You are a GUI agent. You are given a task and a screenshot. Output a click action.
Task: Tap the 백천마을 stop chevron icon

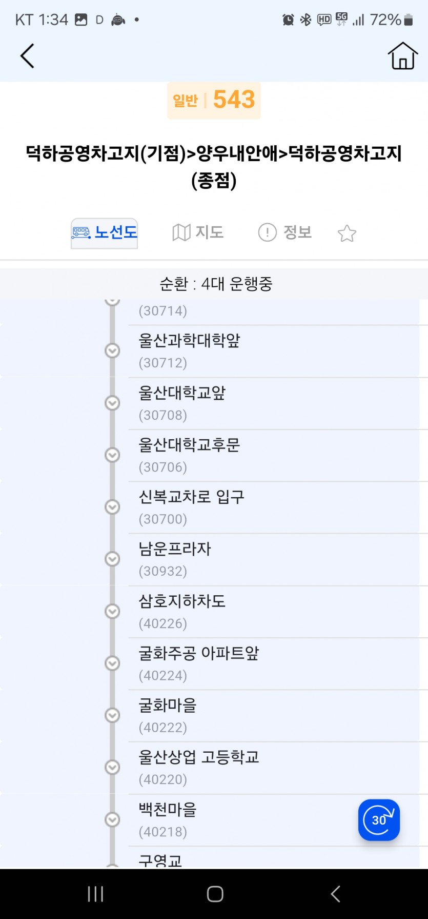[112, 820]
